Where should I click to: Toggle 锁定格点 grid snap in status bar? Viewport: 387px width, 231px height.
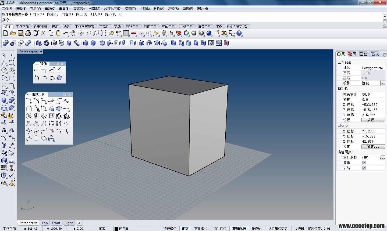(x=170, y=229)
